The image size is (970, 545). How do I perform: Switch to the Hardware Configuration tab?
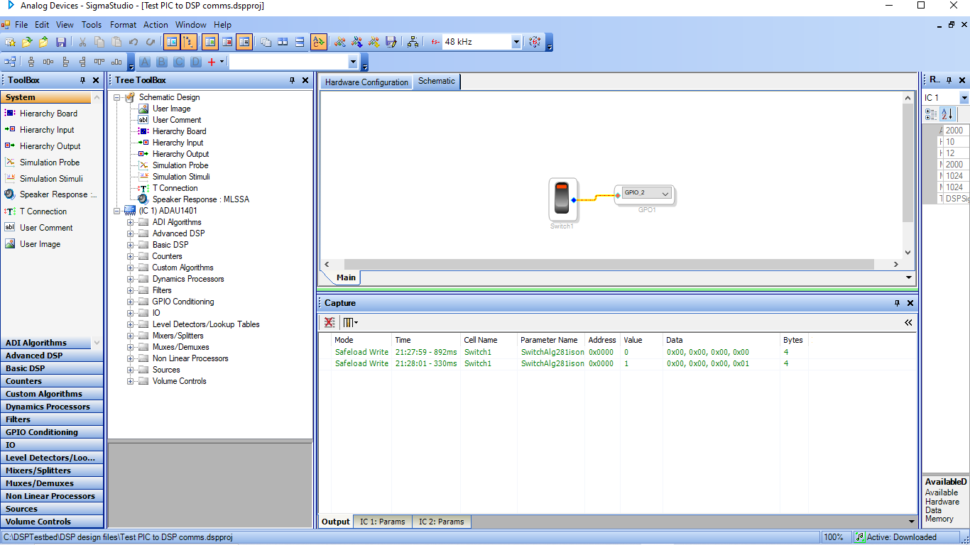click(366, 82)
